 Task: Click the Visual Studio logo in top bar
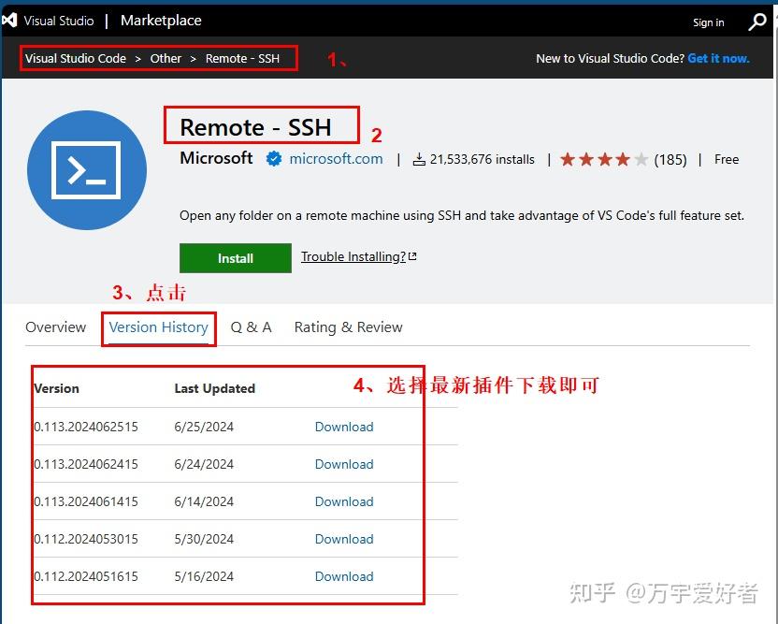(12, 20)
